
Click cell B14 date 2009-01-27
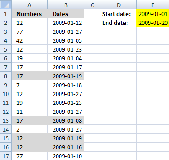click(66, 129)
